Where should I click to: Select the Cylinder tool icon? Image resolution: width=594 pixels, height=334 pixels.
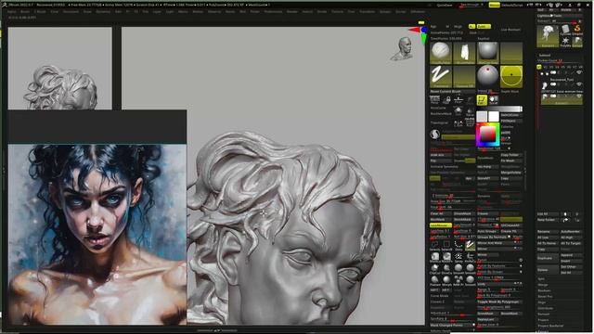pos(565,29)
